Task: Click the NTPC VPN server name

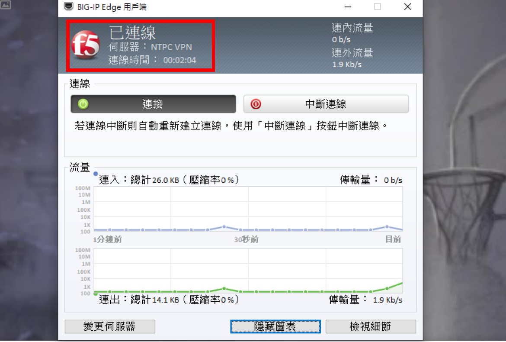Action: pos(171,47)
